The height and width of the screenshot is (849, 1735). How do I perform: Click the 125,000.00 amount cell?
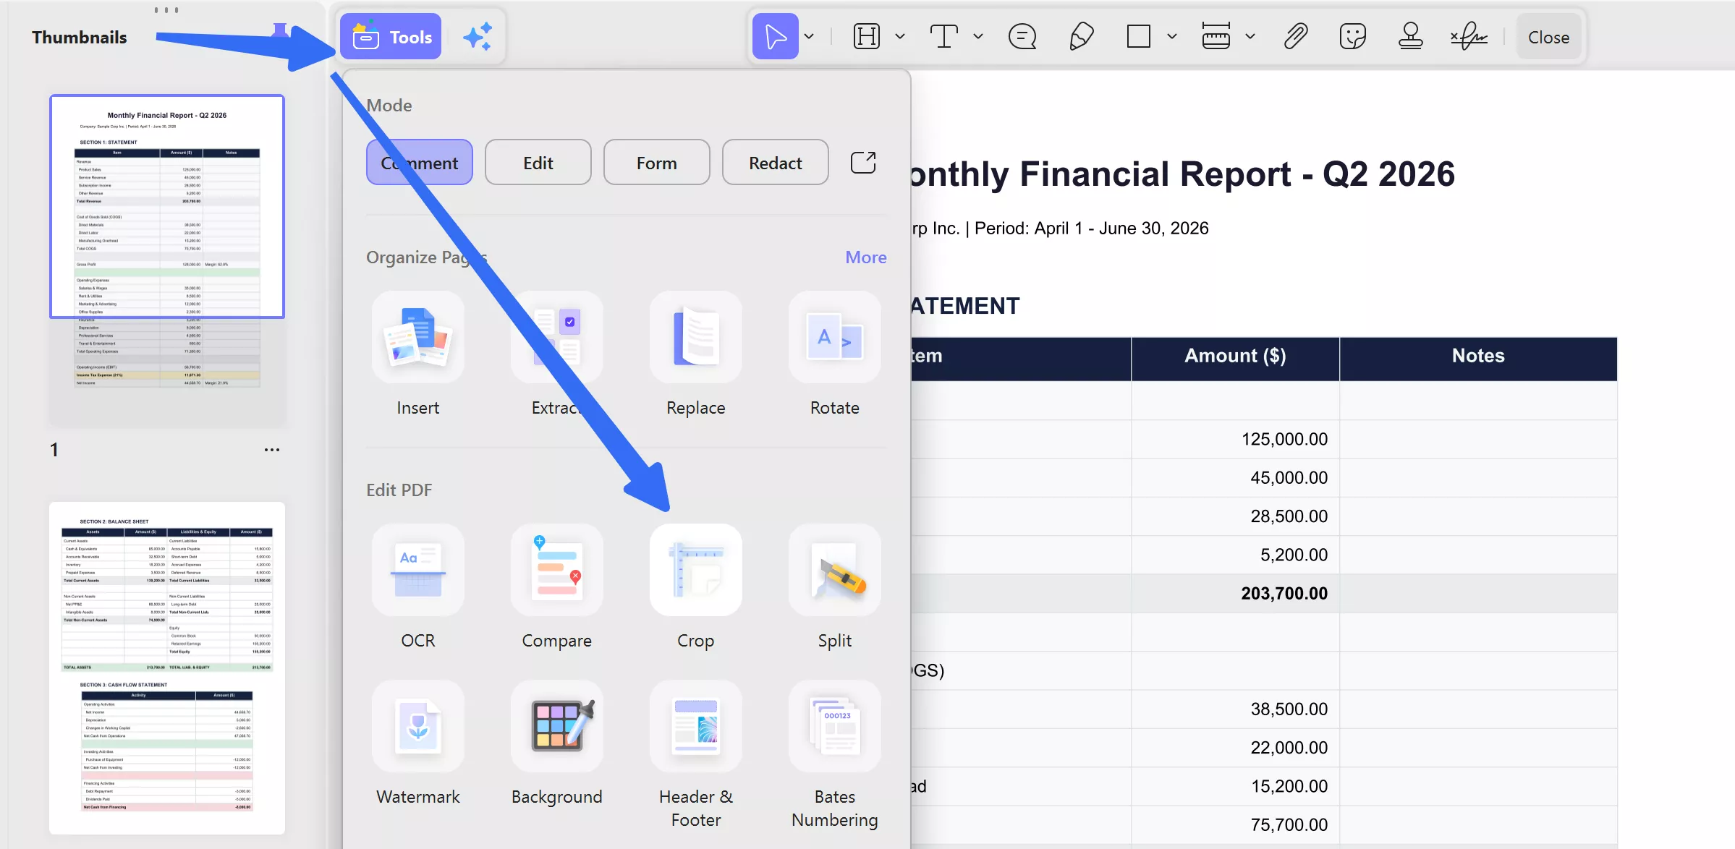click(1235, 439)
